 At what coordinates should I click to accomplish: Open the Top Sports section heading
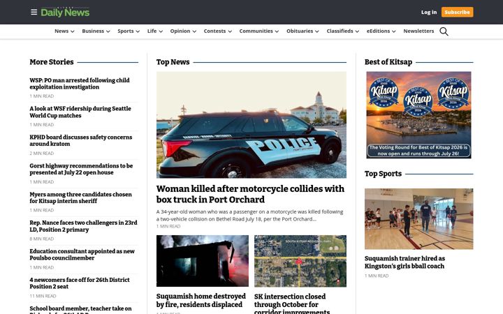383,174
